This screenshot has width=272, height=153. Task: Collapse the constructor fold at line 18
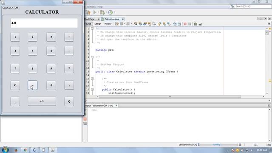[92, 89]
